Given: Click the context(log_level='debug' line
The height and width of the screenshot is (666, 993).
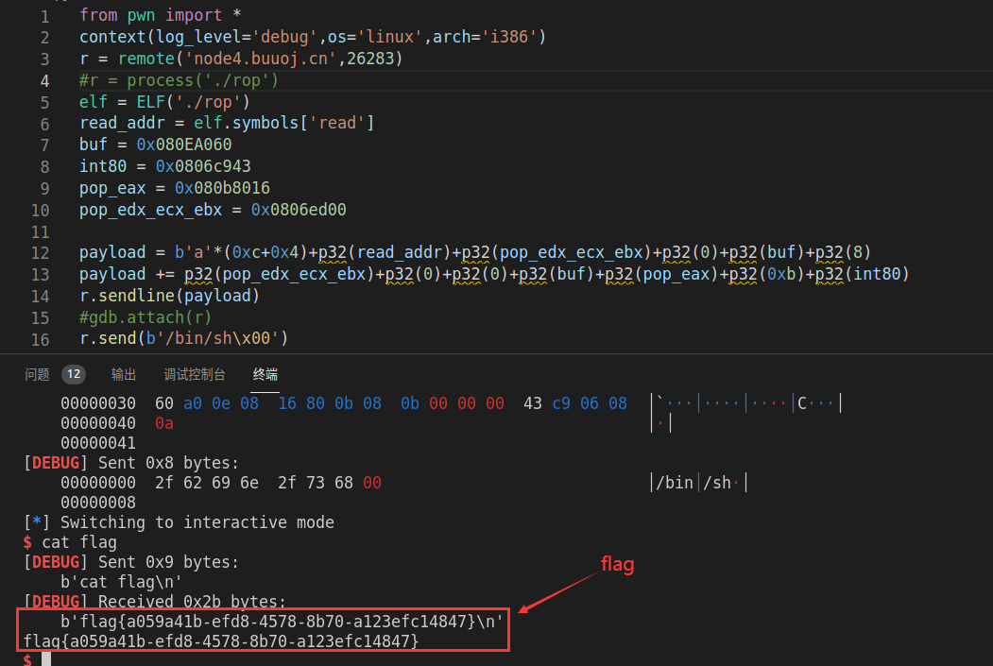Looking at the screenshot, I should [312, 37].
